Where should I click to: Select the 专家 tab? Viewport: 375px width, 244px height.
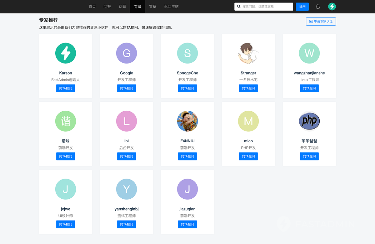137,7
